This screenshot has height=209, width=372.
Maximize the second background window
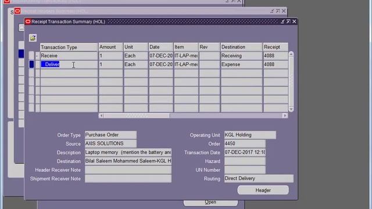tap(278, 11)
